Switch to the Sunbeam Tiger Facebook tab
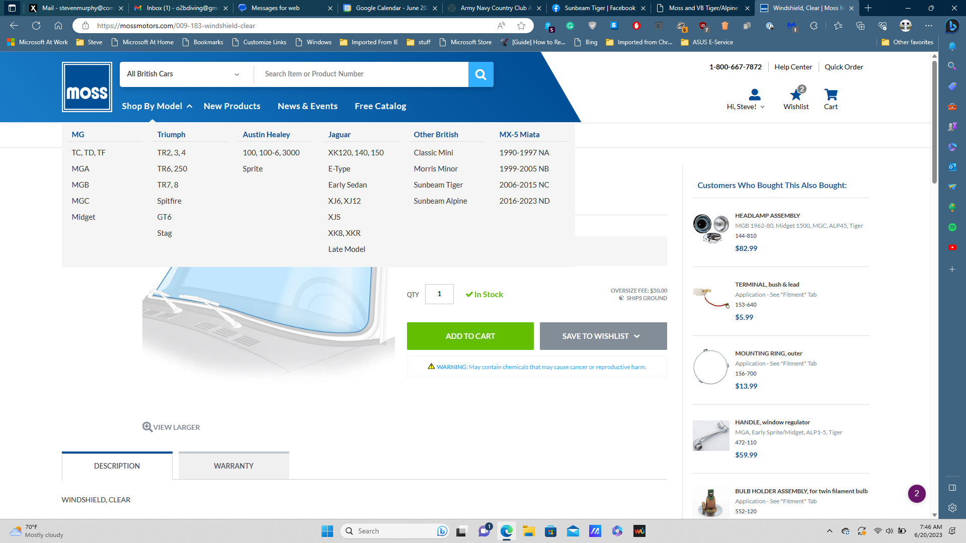The width and height of the screenshot is (966, 543). [x=599, y=8]
